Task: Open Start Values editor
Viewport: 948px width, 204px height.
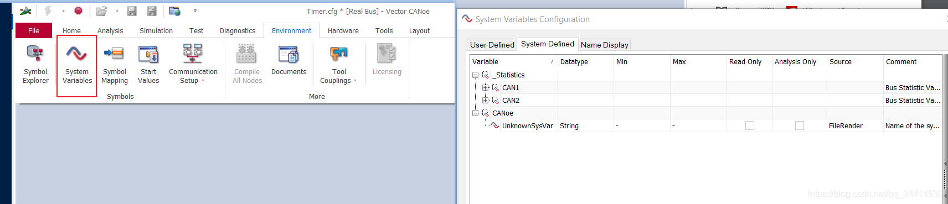Action: pyautogui.click(x=148, y=64)
